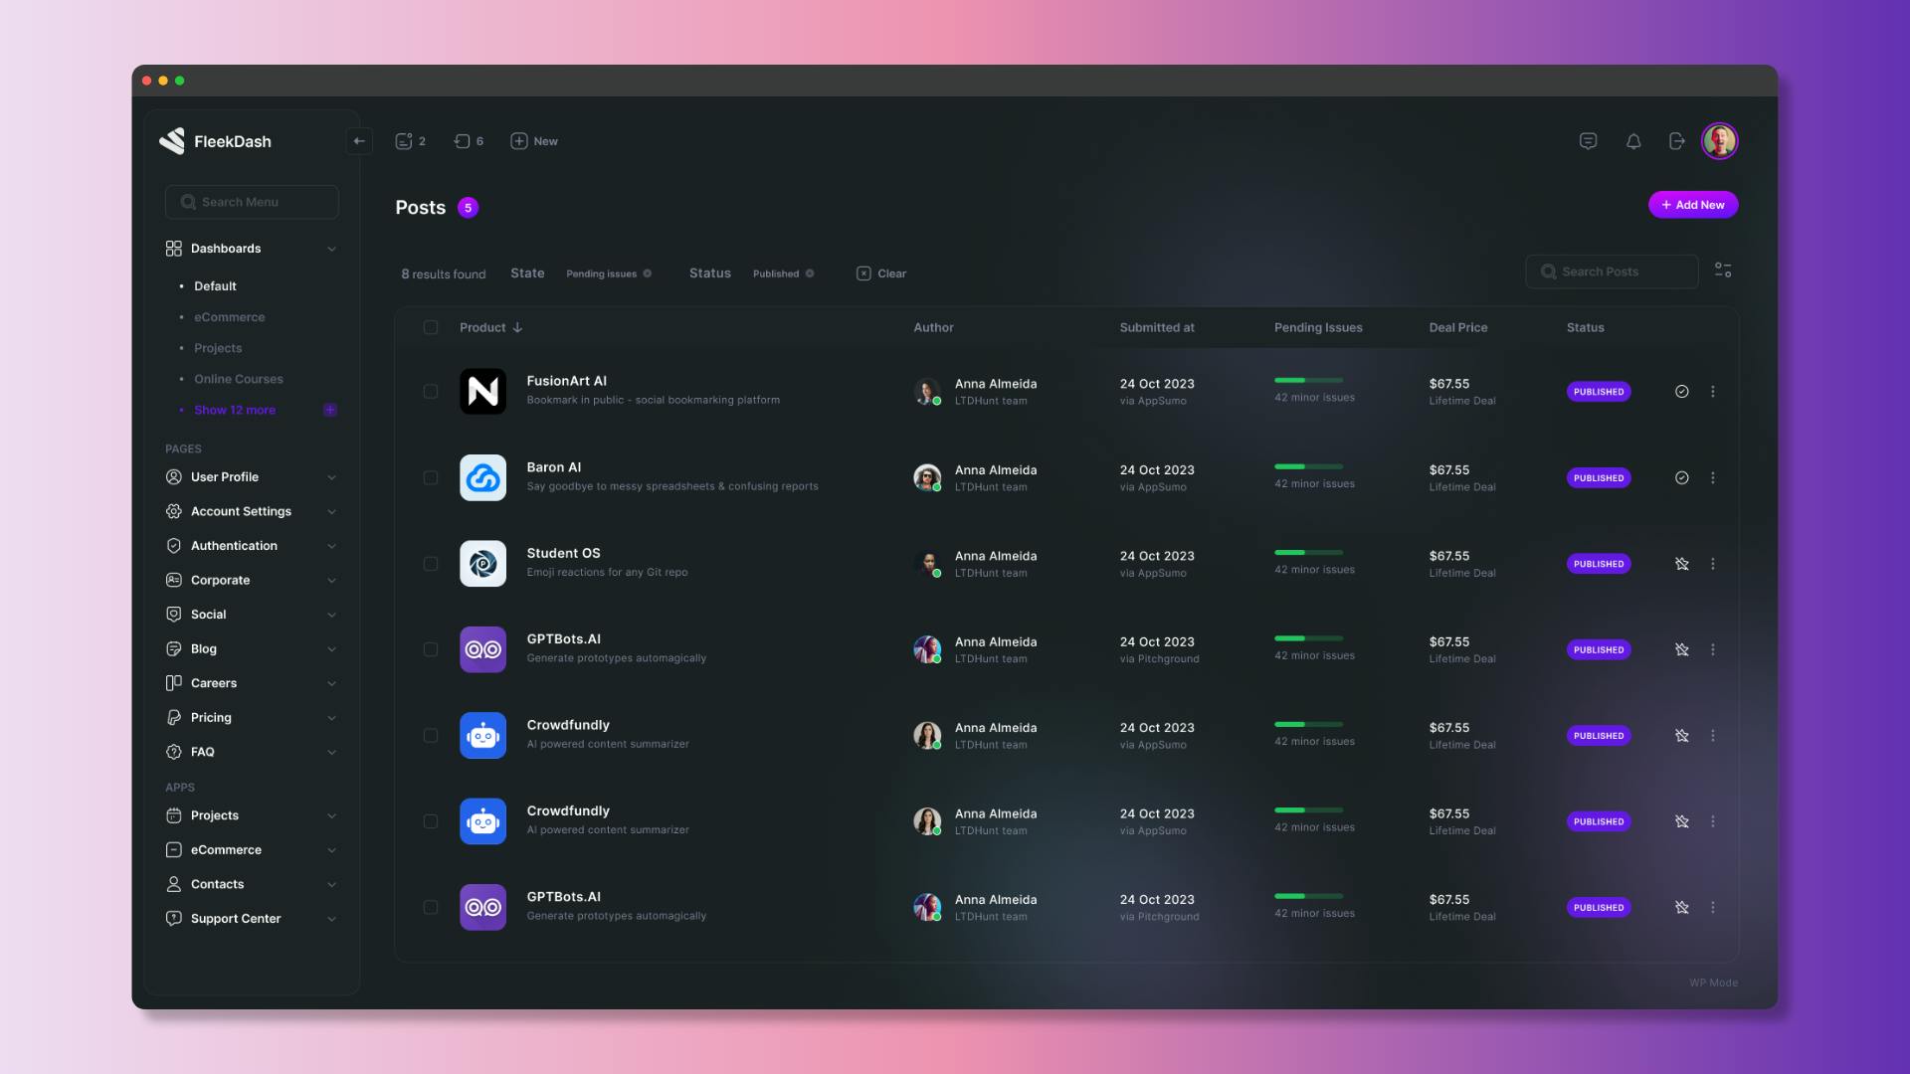Collapse the Dashboards section chevron
The height and width of the screenshot is (1074, 1910).
(x=331, y=249)
